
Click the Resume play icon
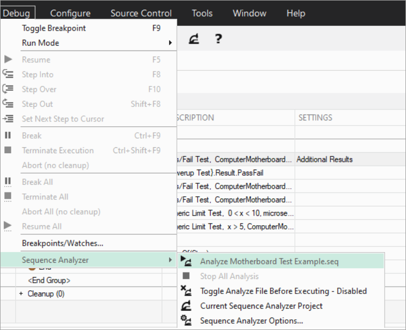tap(8, 59)
